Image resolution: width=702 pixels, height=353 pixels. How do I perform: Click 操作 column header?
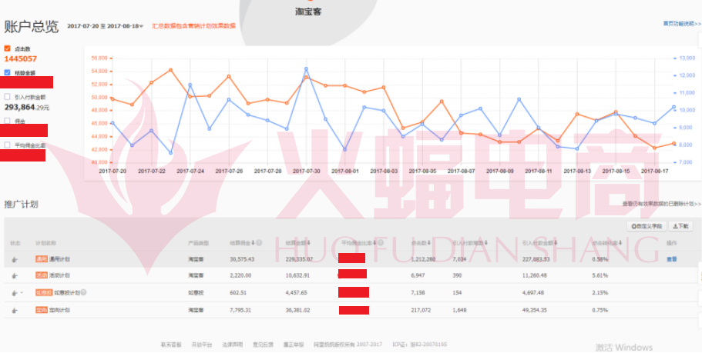(671, 243)
